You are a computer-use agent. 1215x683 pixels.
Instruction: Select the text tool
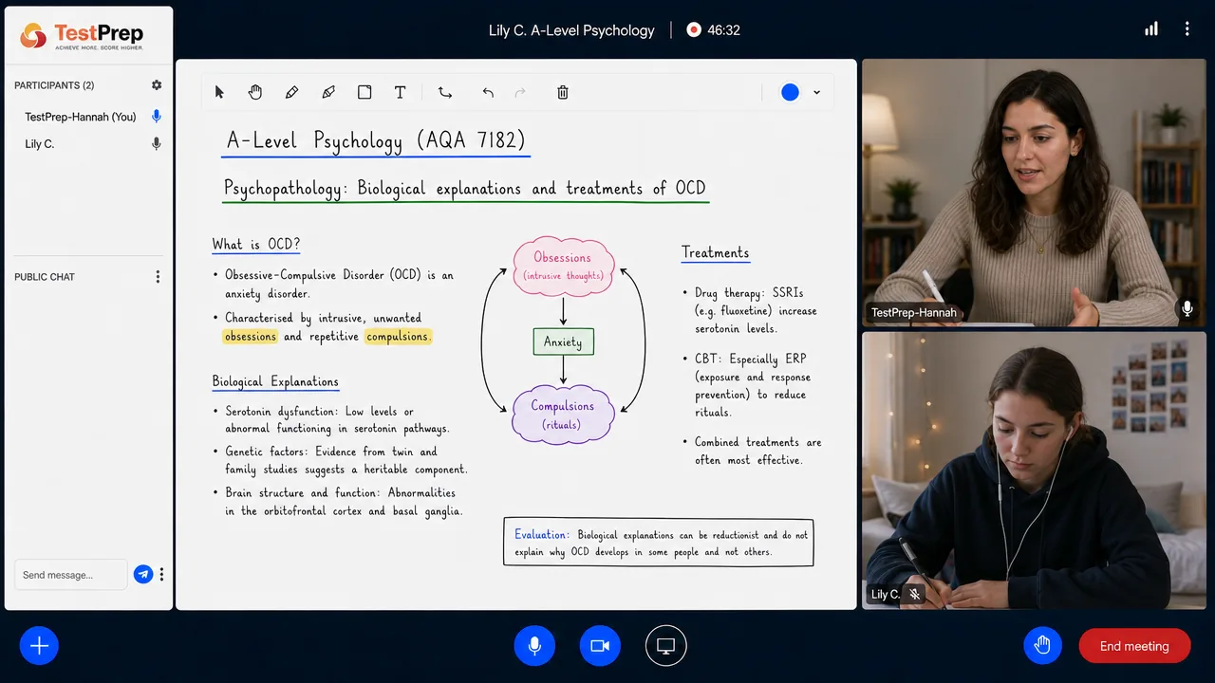(401, 92)
